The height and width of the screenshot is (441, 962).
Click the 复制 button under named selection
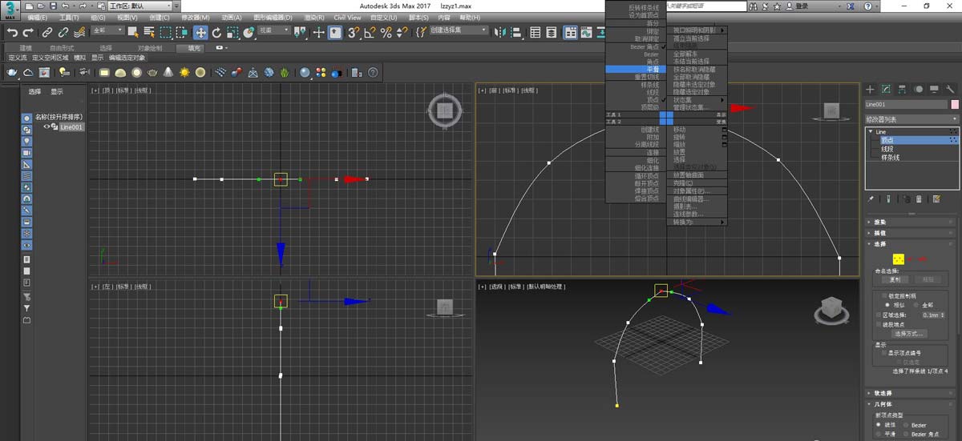pyautogui.click(x=895, y=279)
